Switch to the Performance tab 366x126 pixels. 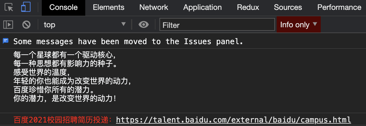pyautogui.click(x=339, y=8)
